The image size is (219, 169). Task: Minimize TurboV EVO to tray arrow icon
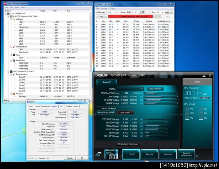coord(204,76)
